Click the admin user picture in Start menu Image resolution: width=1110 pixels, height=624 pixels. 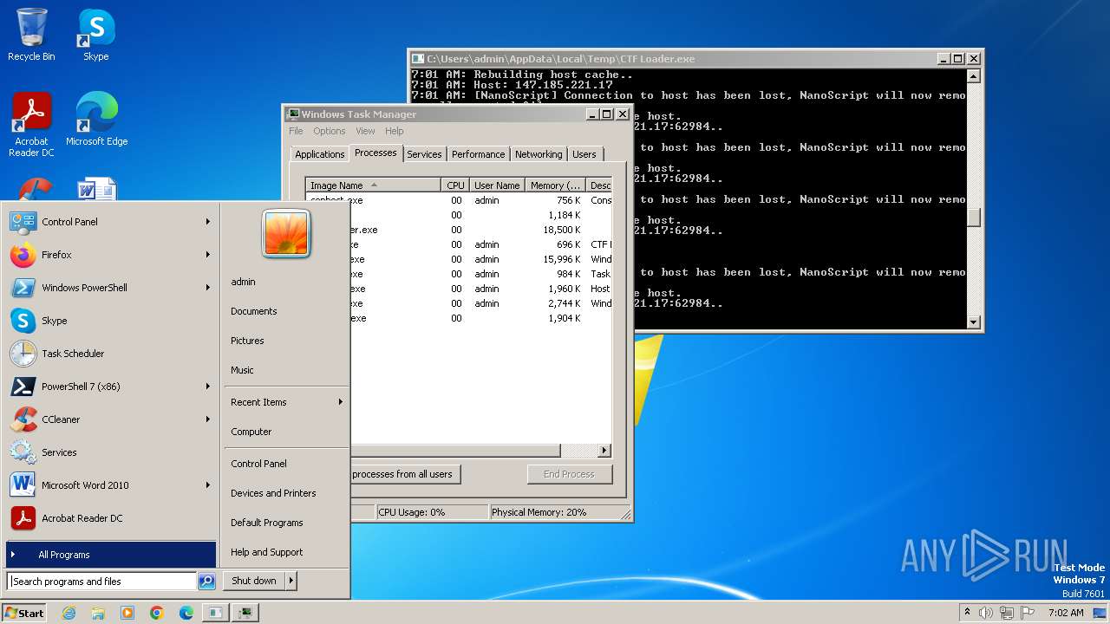[286, 234]
